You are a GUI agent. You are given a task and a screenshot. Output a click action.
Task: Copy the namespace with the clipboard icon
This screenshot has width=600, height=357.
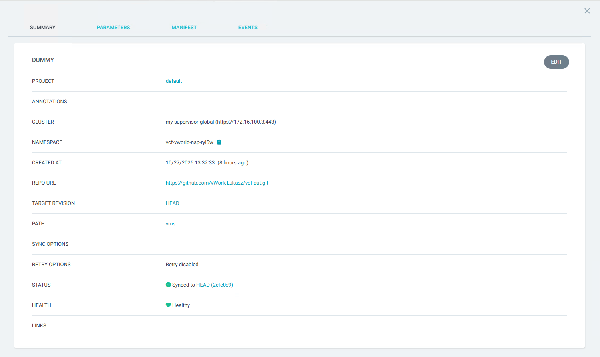click(219, 142)
